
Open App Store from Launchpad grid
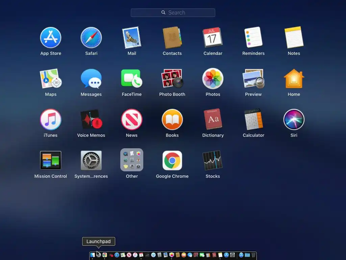[51, 38]
